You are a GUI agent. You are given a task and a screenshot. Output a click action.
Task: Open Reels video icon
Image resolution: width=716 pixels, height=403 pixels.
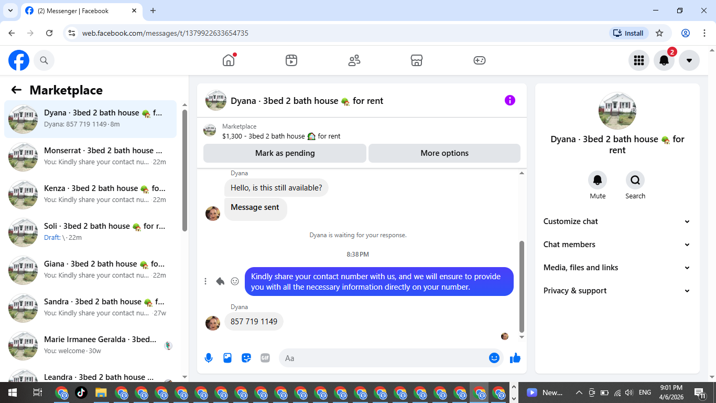tap(291, 60)
